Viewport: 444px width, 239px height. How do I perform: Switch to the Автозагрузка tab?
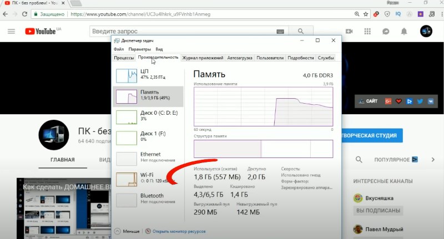click(240, 58)
